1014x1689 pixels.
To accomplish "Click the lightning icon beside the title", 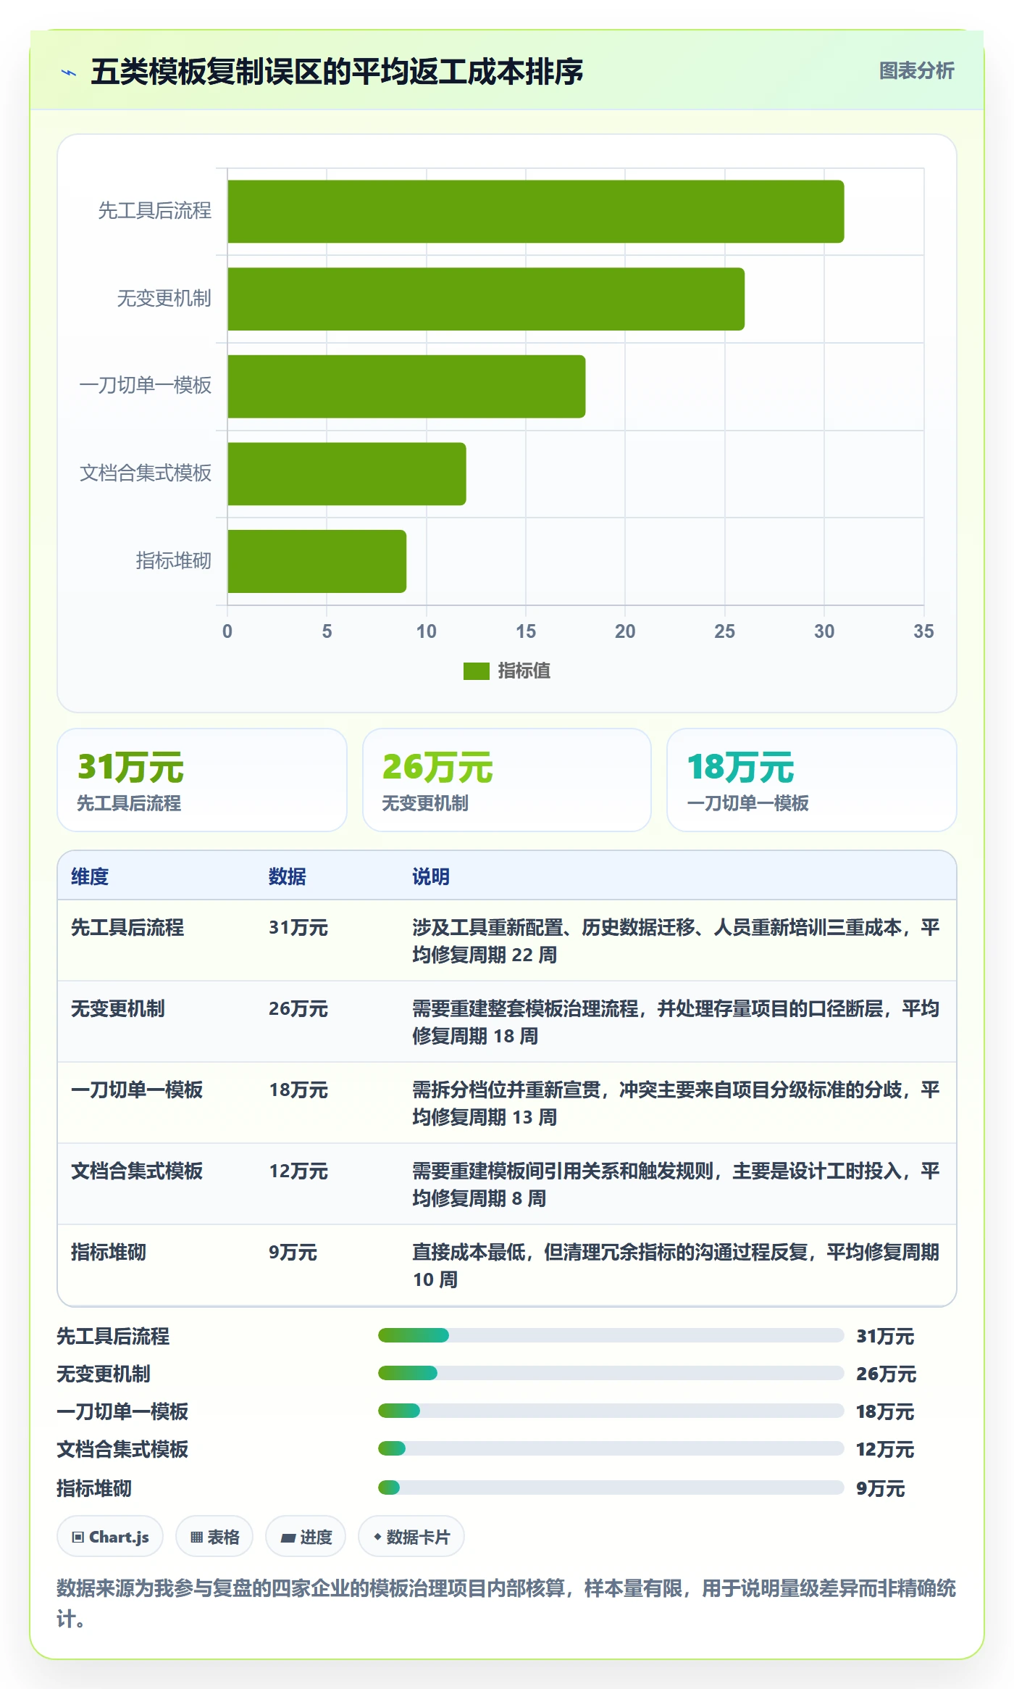I will 69,72.
